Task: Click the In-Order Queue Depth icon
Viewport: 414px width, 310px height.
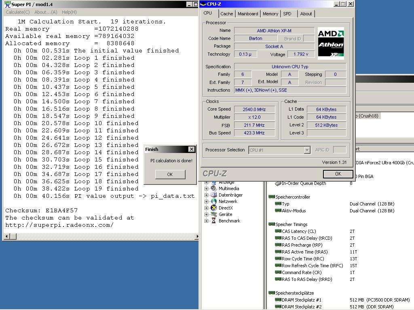Action: pos(278,184)
